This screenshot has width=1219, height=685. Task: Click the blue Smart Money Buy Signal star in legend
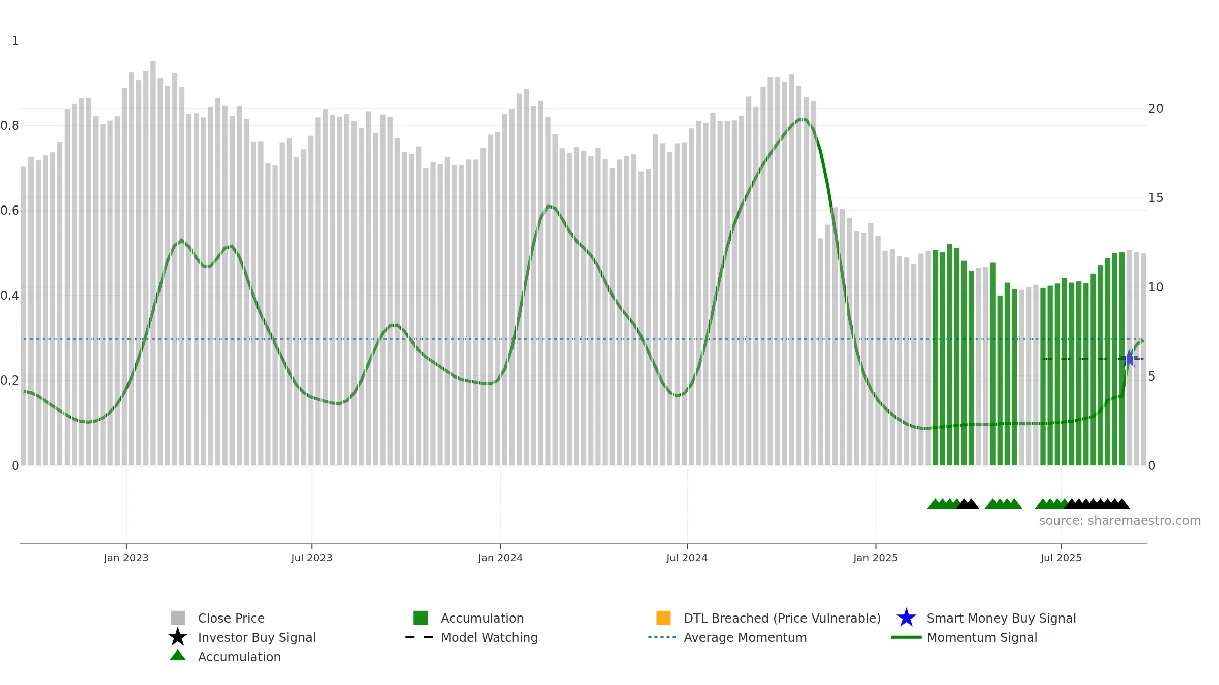click(x=906, y=618)
